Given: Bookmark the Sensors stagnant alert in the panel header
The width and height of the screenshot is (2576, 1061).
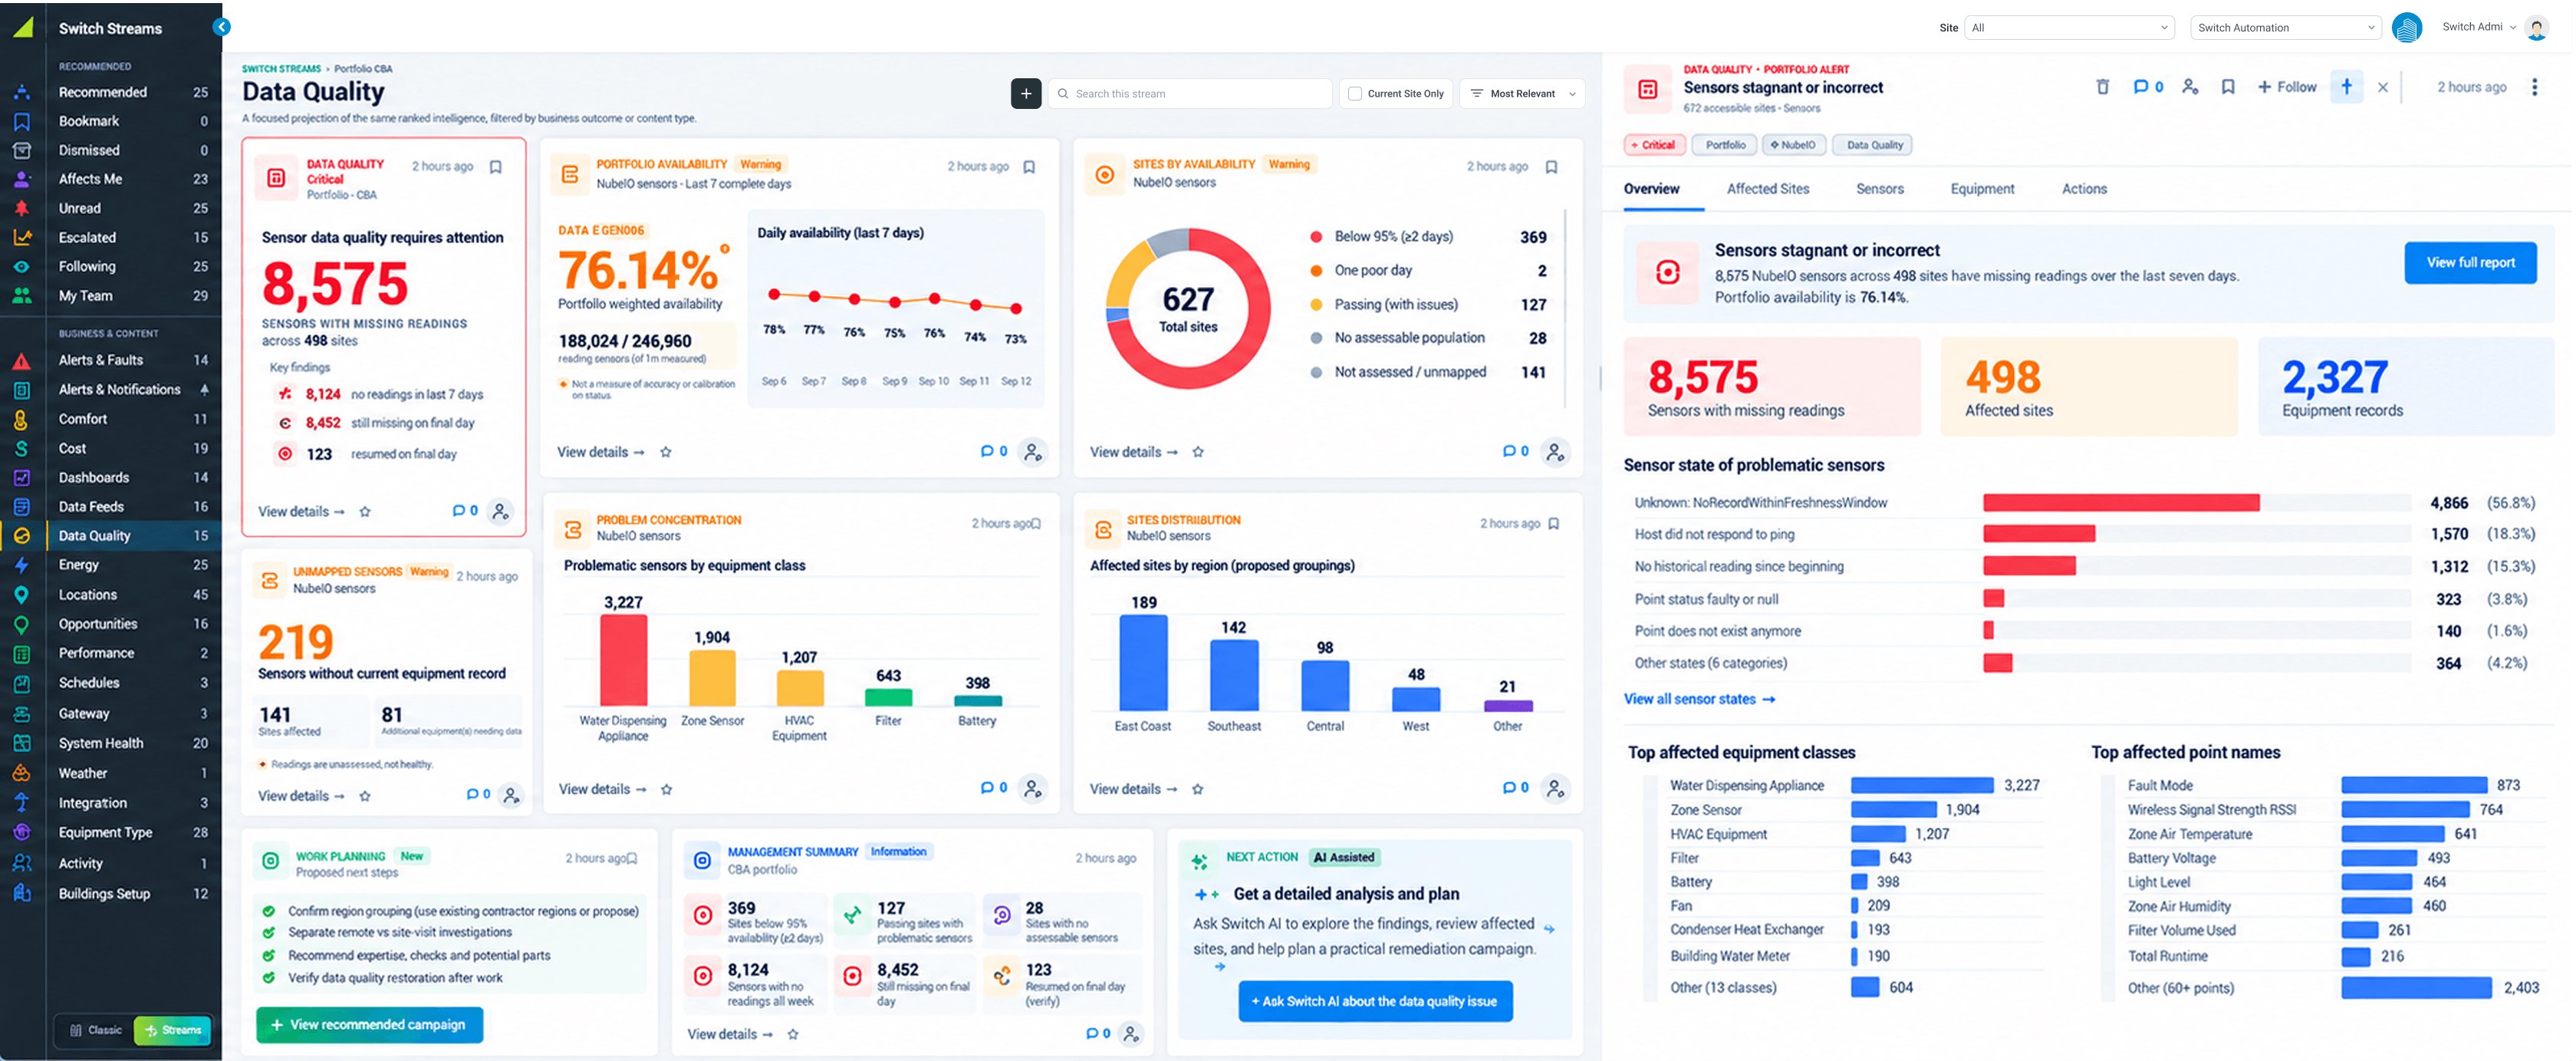Looking at the screenshot, I should point(2228,87).
